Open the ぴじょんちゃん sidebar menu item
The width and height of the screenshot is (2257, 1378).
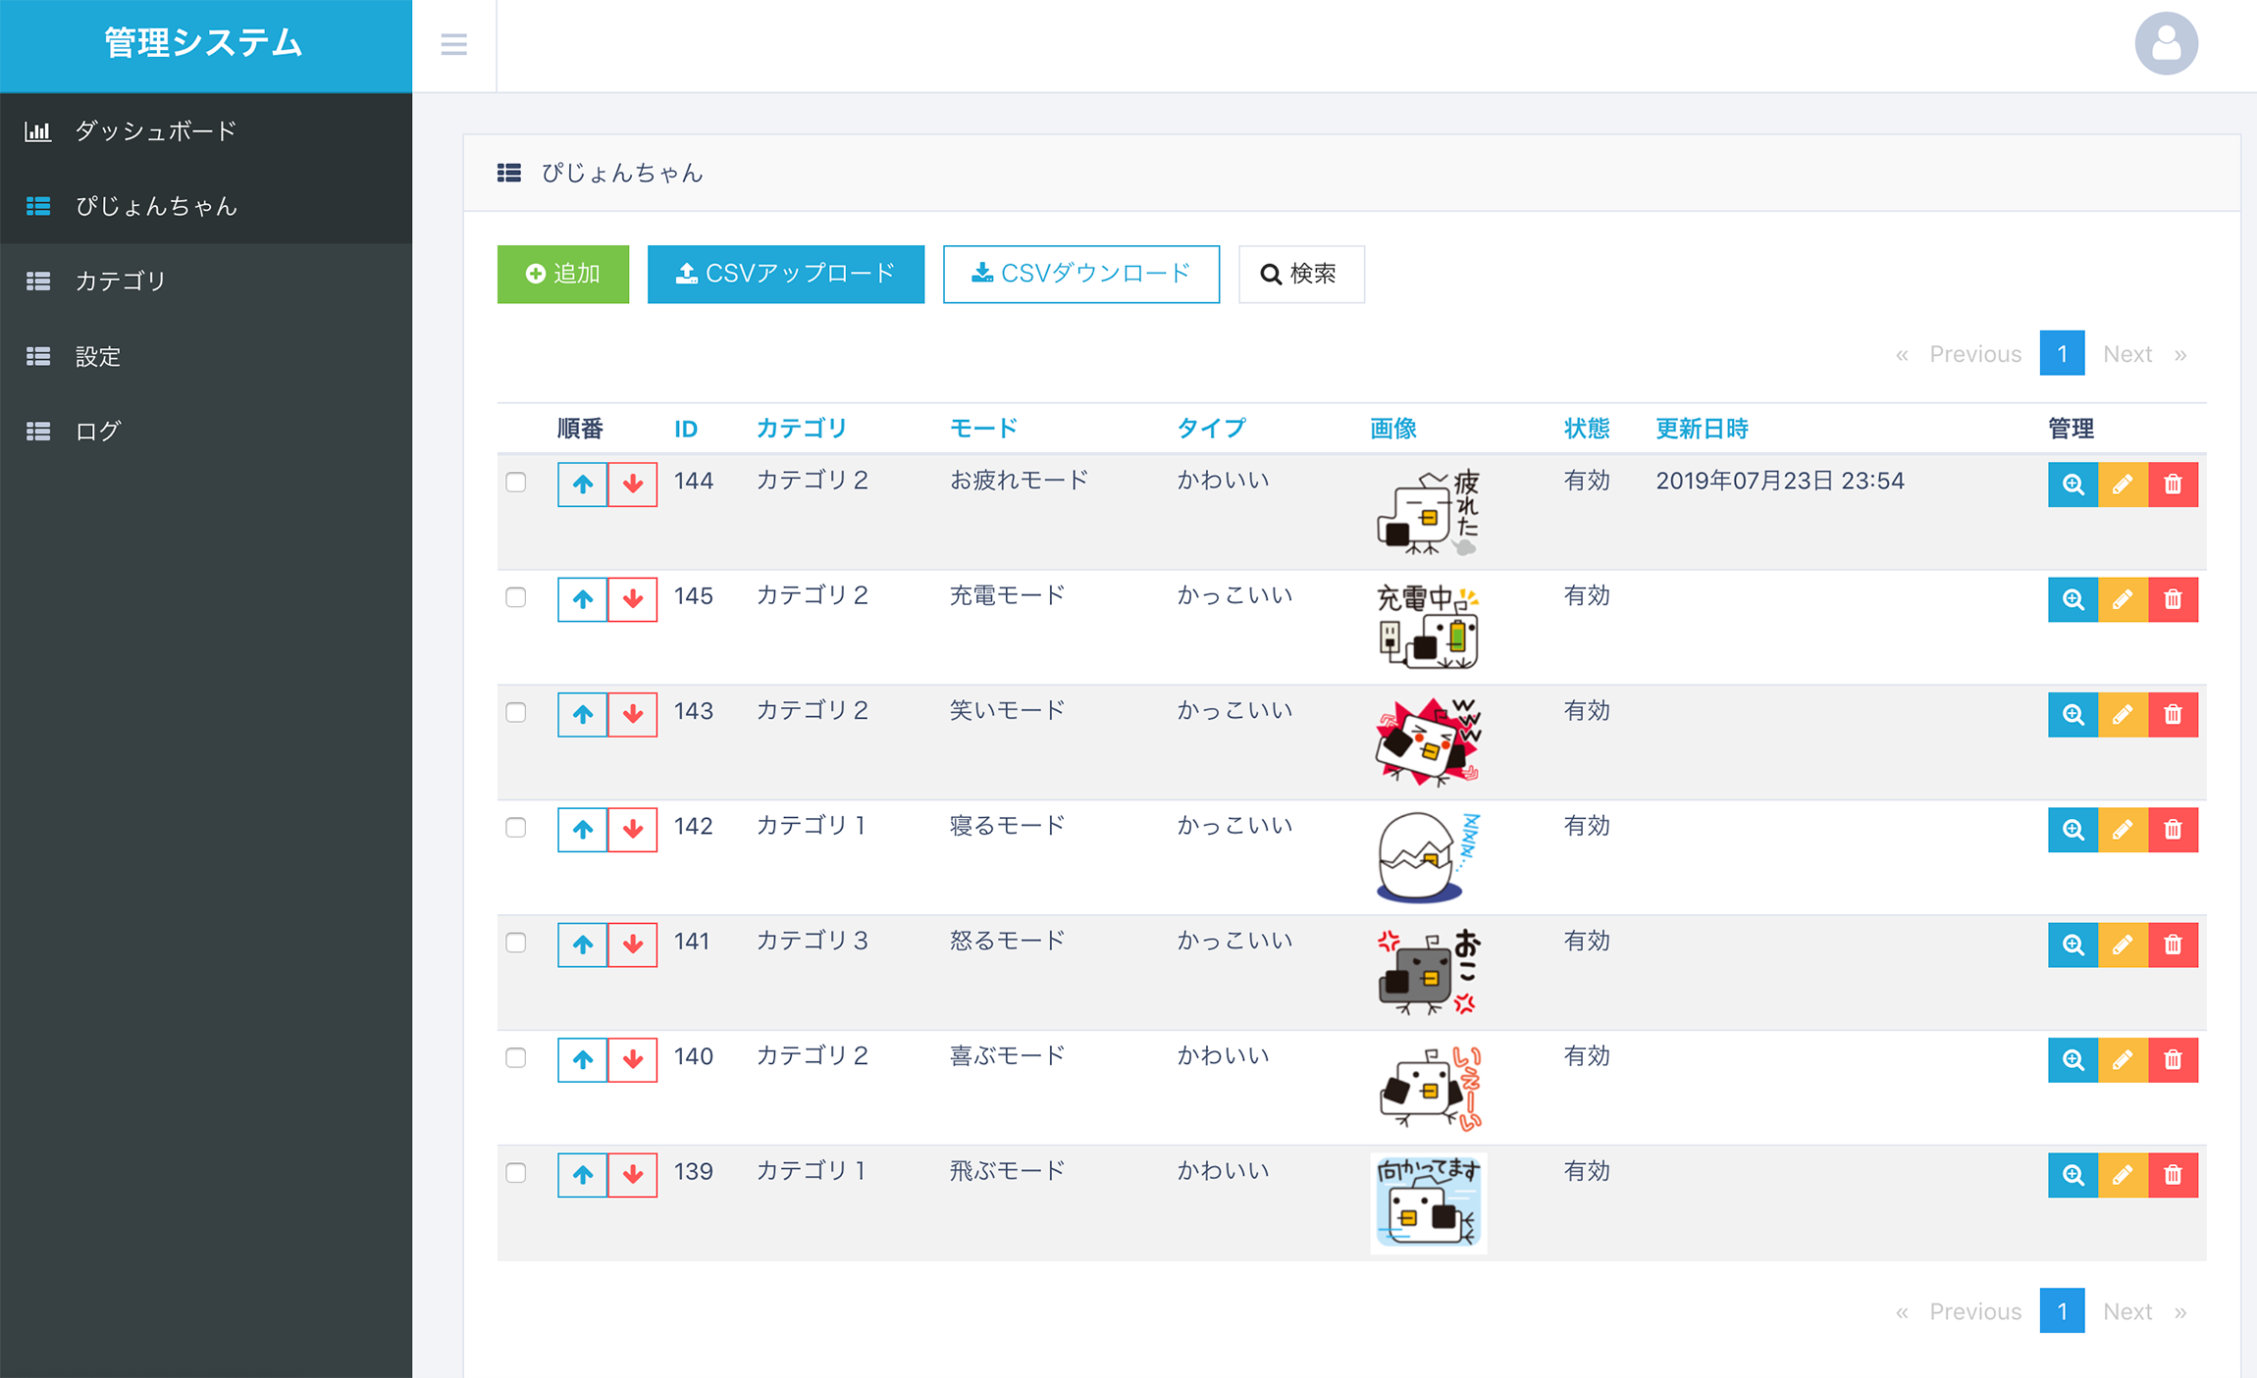click(158, 206)
